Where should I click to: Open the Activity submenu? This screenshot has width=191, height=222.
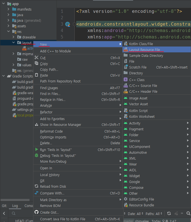click(x=156, y=123)
